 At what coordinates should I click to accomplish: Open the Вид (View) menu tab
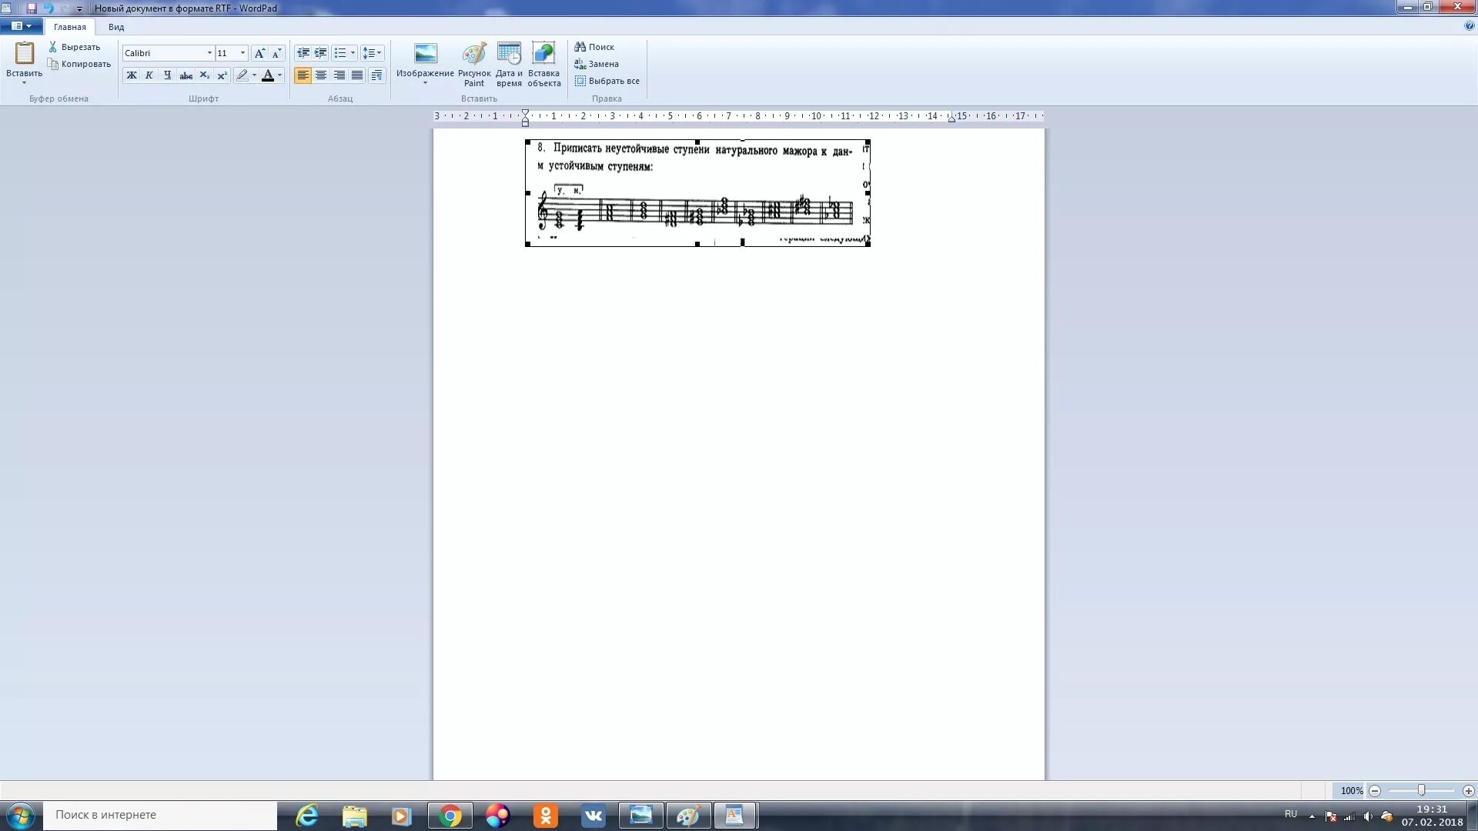pyautogui.click(x=115, y=26)
